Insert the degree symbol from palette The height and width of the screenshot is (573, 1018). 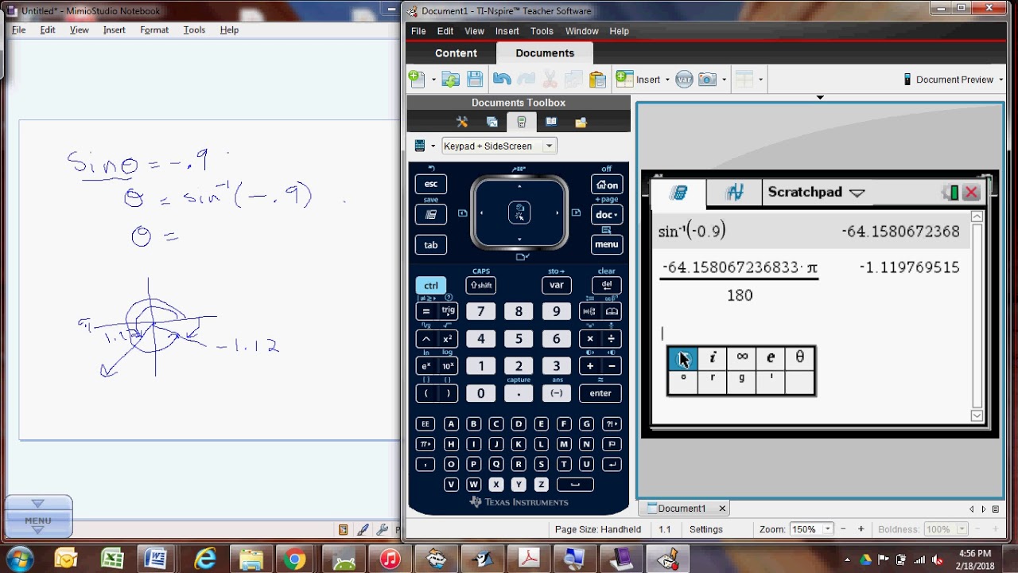click(x=683, y=381)
